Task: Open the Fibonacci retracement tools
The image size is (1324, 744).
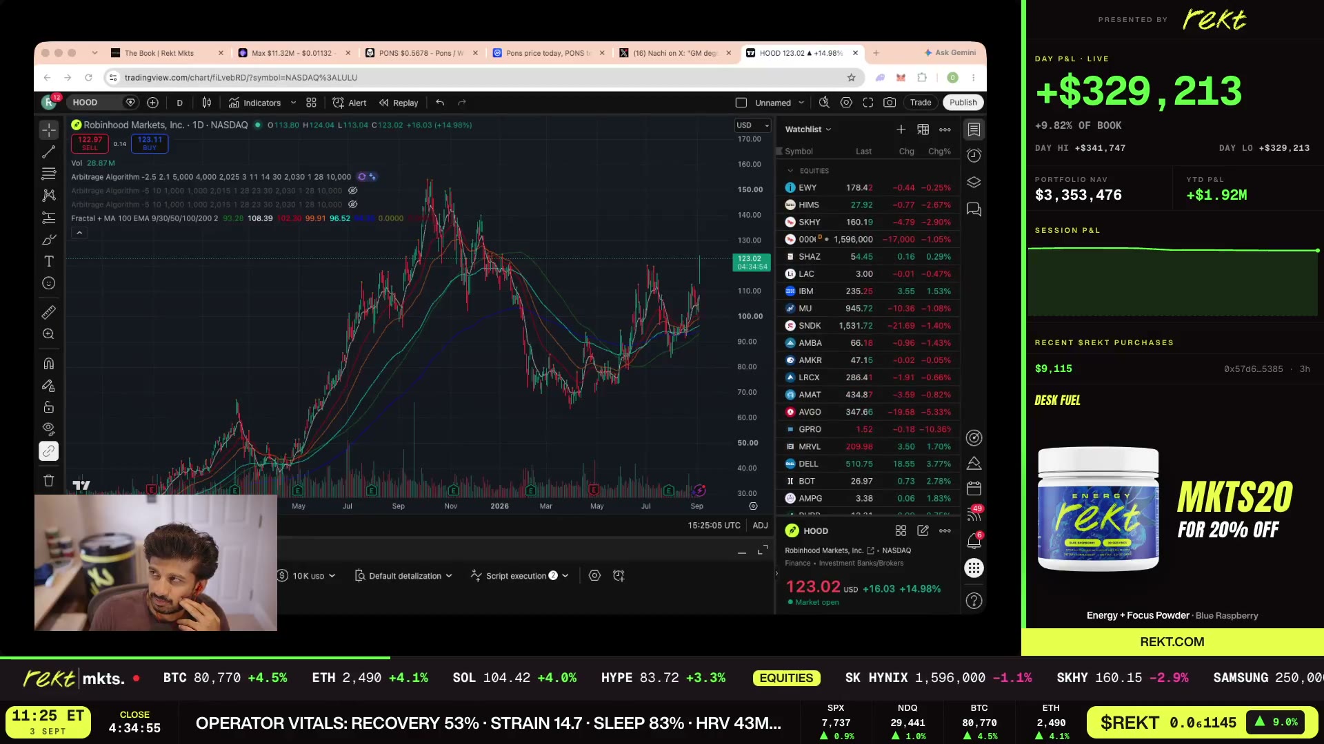Action: (x=48, y=174)
